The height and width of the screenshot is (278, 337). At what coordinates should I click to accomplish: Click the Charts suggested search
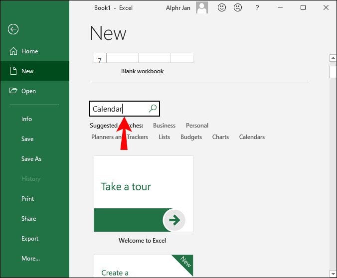[220, 137]
